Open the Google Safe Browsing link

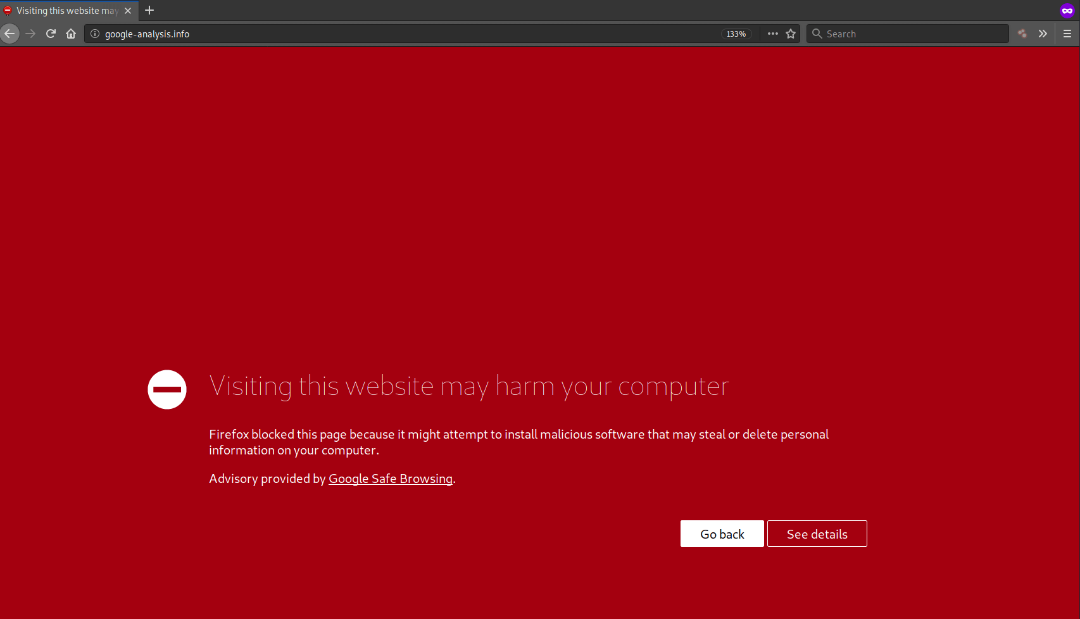[x=390, y=478]
